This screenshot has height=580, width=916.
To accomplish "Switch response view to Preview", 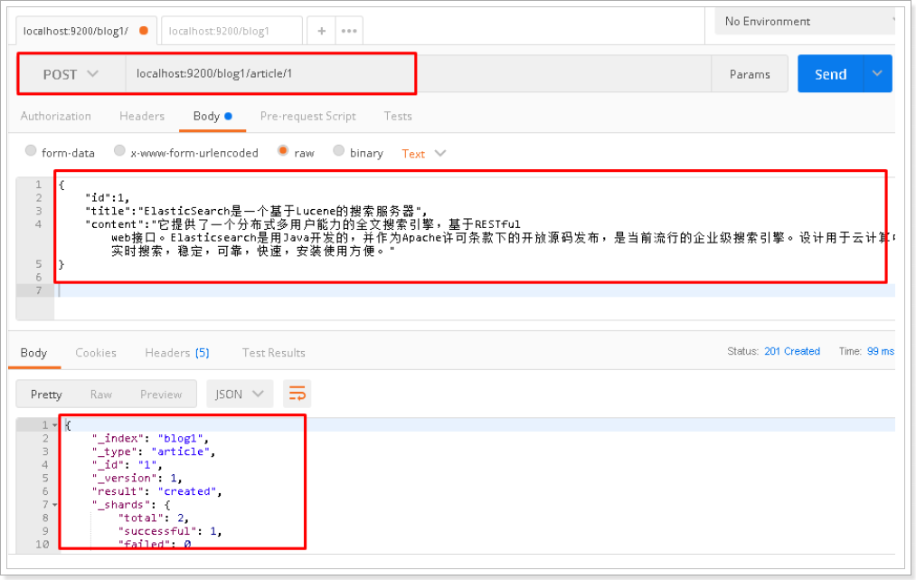I will (161, 395).
